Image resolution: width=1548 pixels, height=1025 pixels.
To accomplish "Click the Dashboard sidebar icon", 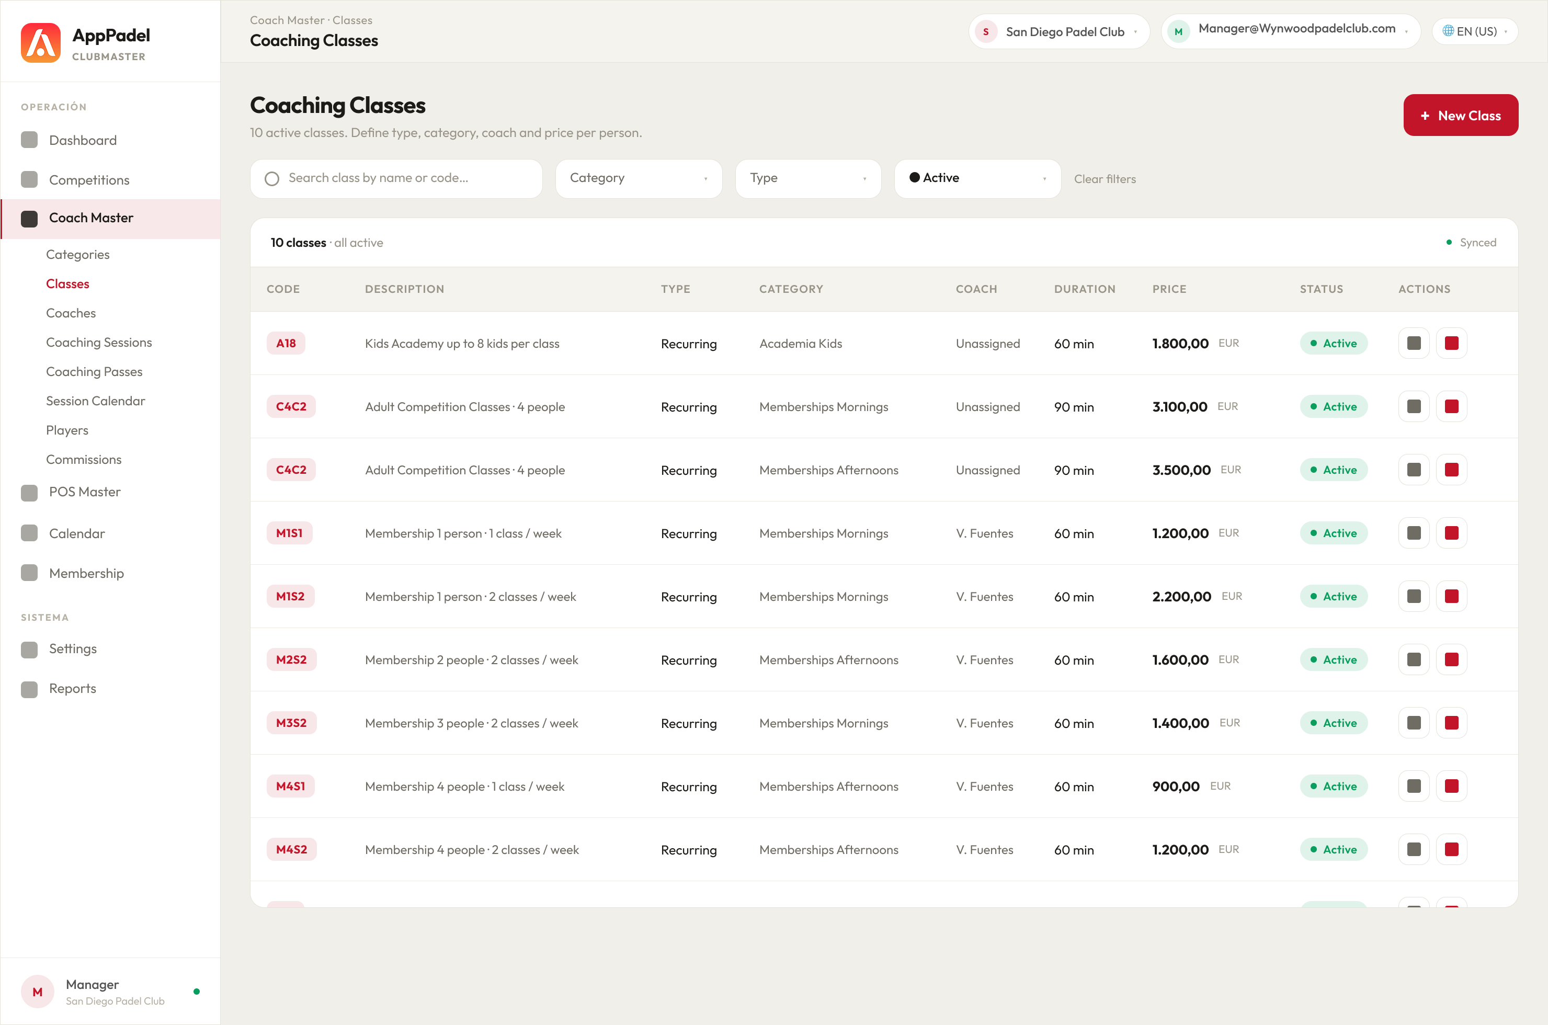I will [29, 140].
